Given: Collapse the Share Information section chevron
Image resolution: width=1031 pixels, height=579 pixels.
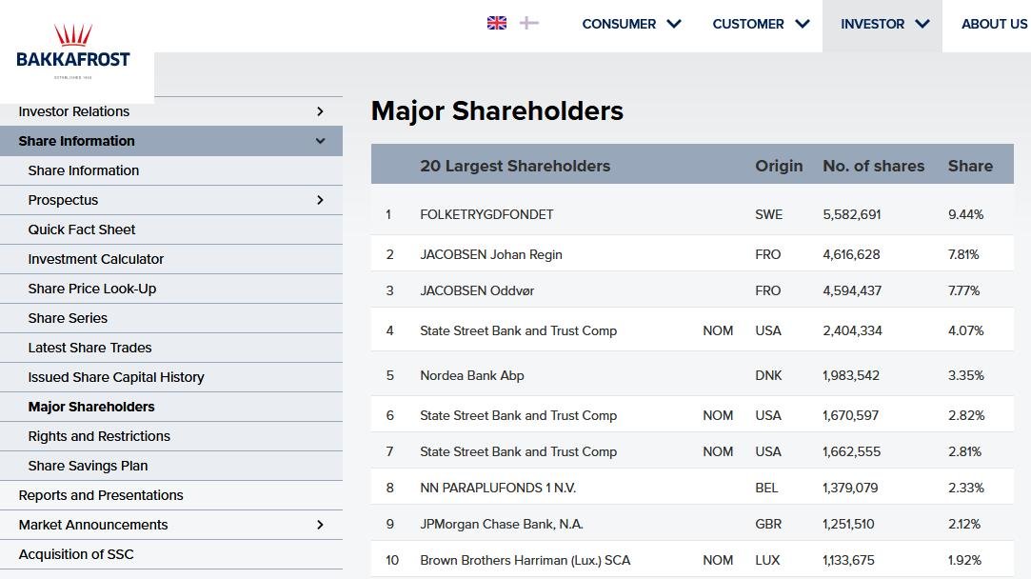Looking at the screenshot, I should 320,141.
